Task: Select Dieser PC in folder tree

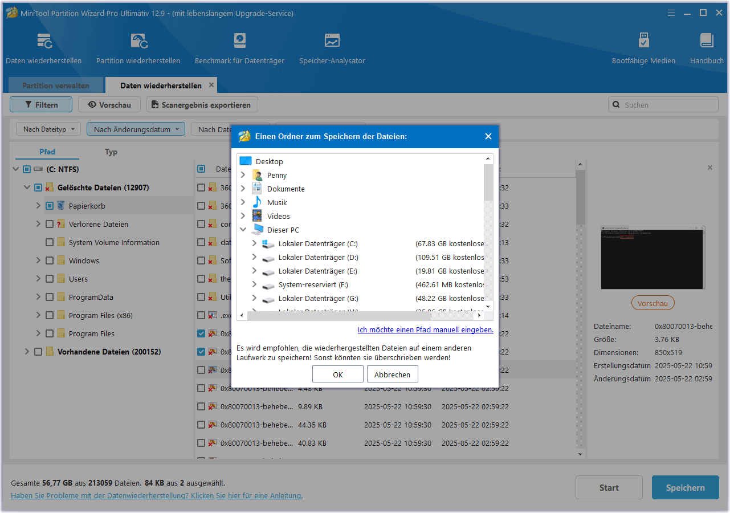Action: (275, 230)
